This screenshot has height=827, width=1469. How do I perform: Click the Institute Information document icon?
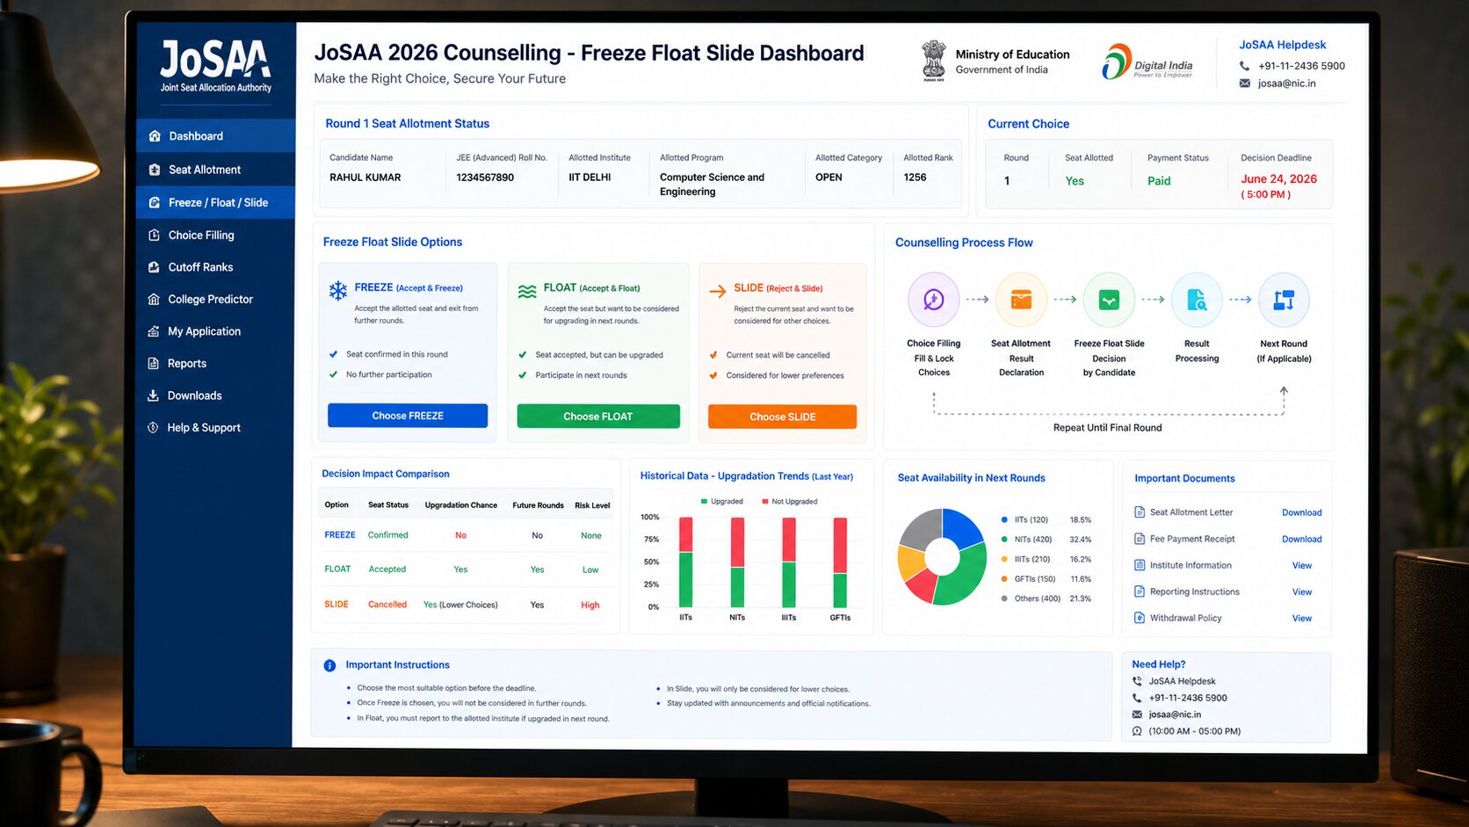pyautogui.click(x=1140, y=565)
